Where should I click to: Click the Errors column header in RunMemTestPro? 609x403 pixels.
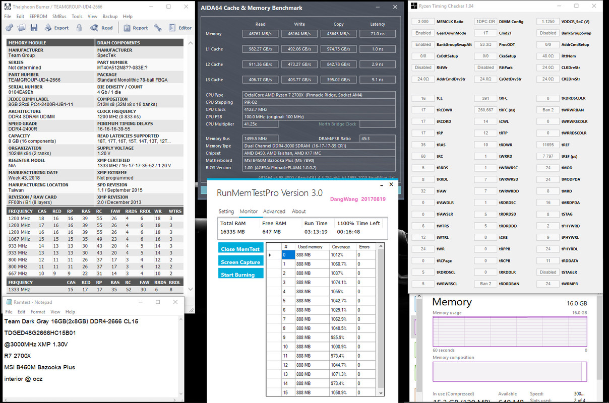coord(366,247)
